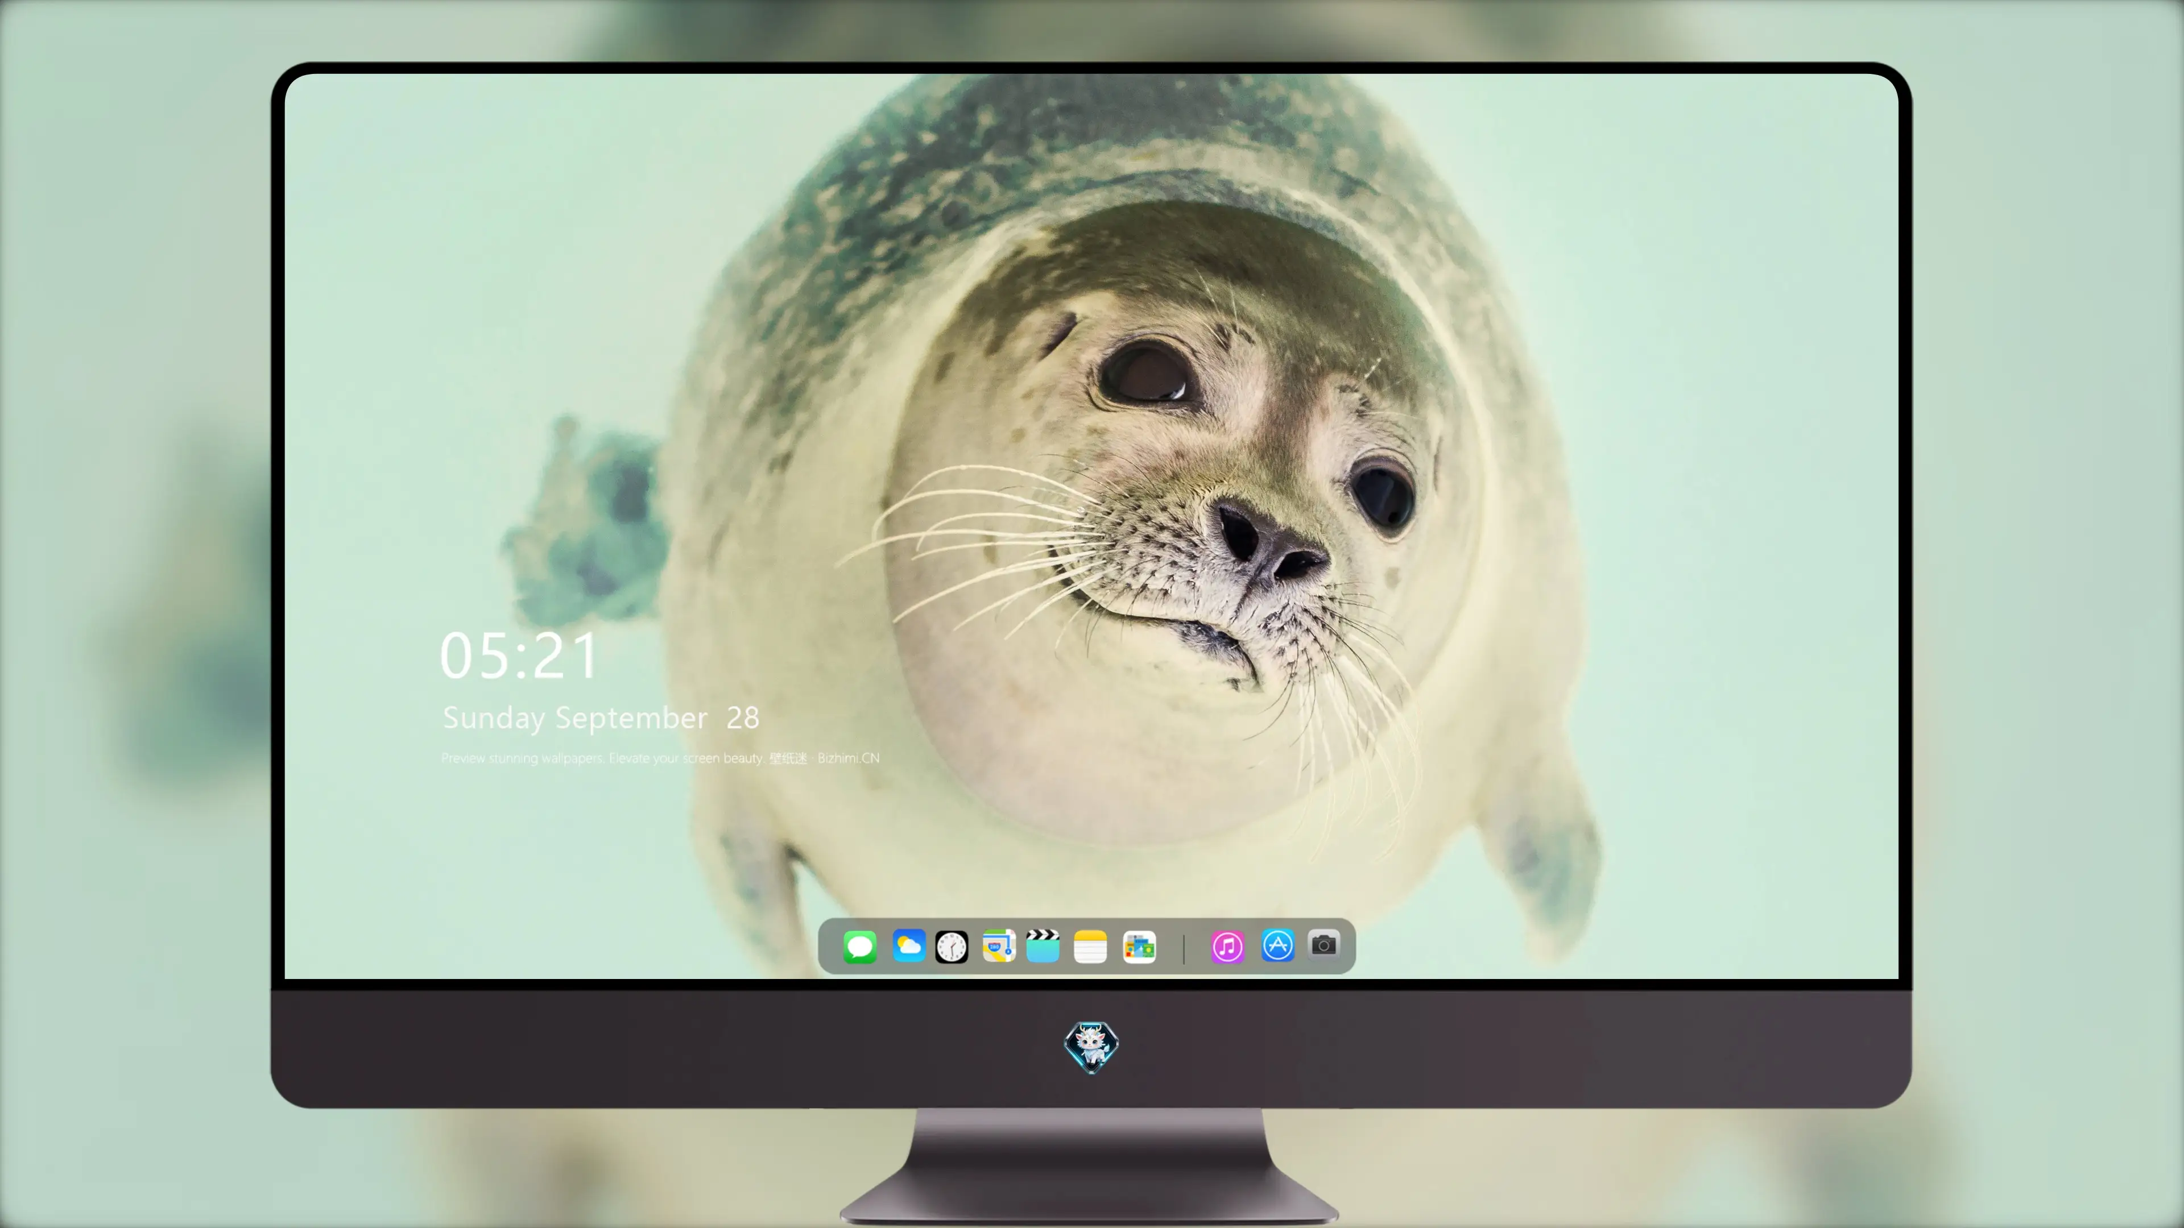Launch the Clock app from dock

pyautogui.click(x=952, y=947)
